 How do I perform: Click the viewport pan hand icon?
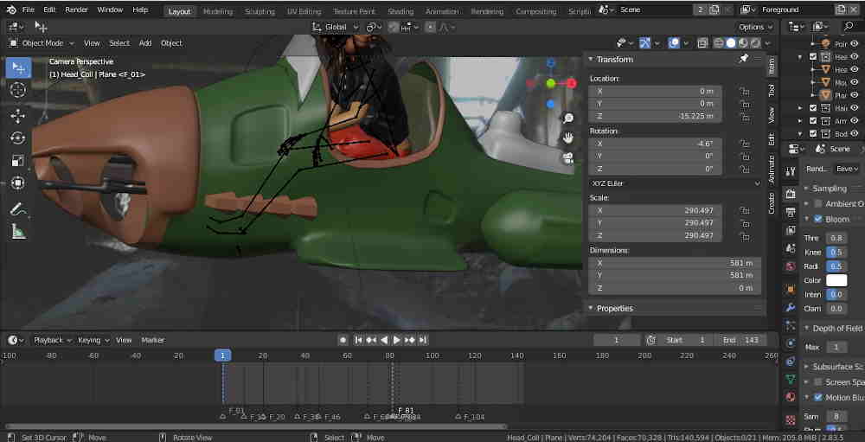click(x=568, y=138)
